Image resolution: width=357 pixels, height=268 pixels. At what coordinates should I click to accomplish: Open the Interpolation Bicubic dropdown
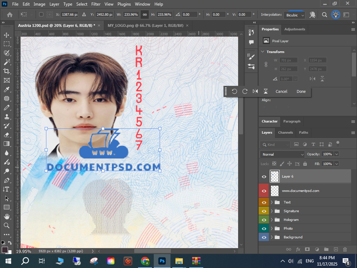point(295,15)
